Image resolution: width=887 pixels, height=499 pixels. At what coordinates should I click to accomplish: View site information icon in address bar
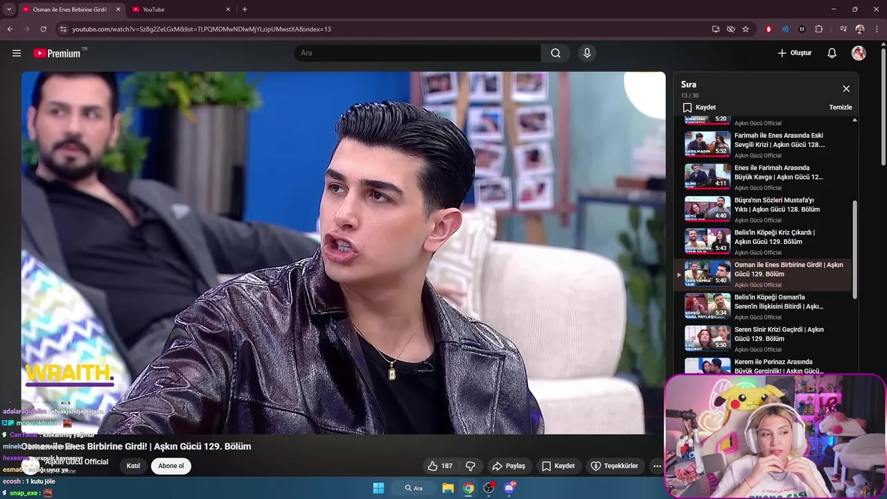(62, 29)
